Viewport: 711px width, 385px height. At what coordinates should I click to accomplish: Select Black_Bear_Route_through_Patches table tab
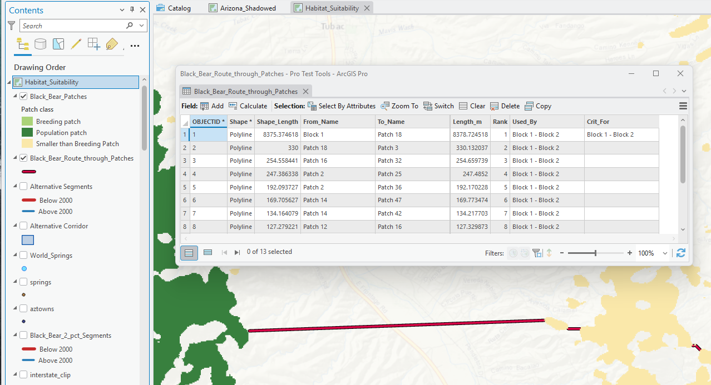[245, 91]
